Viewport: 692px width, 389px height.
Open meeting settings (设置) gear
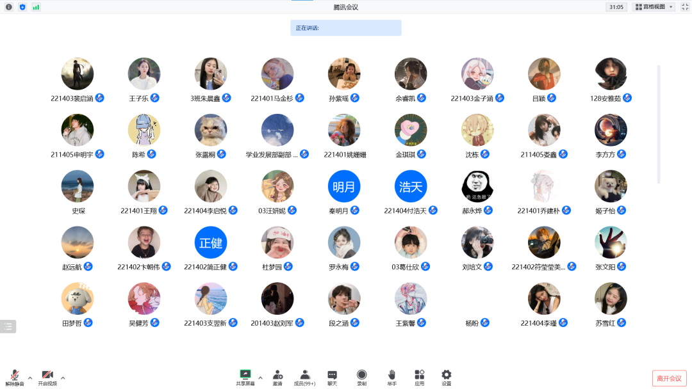pyautogui.click(x=446, y=377)
